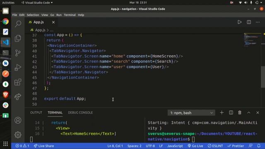The image size is (265, 149).
Task: Click Prettier status bar item
Action: pos(236,146)
